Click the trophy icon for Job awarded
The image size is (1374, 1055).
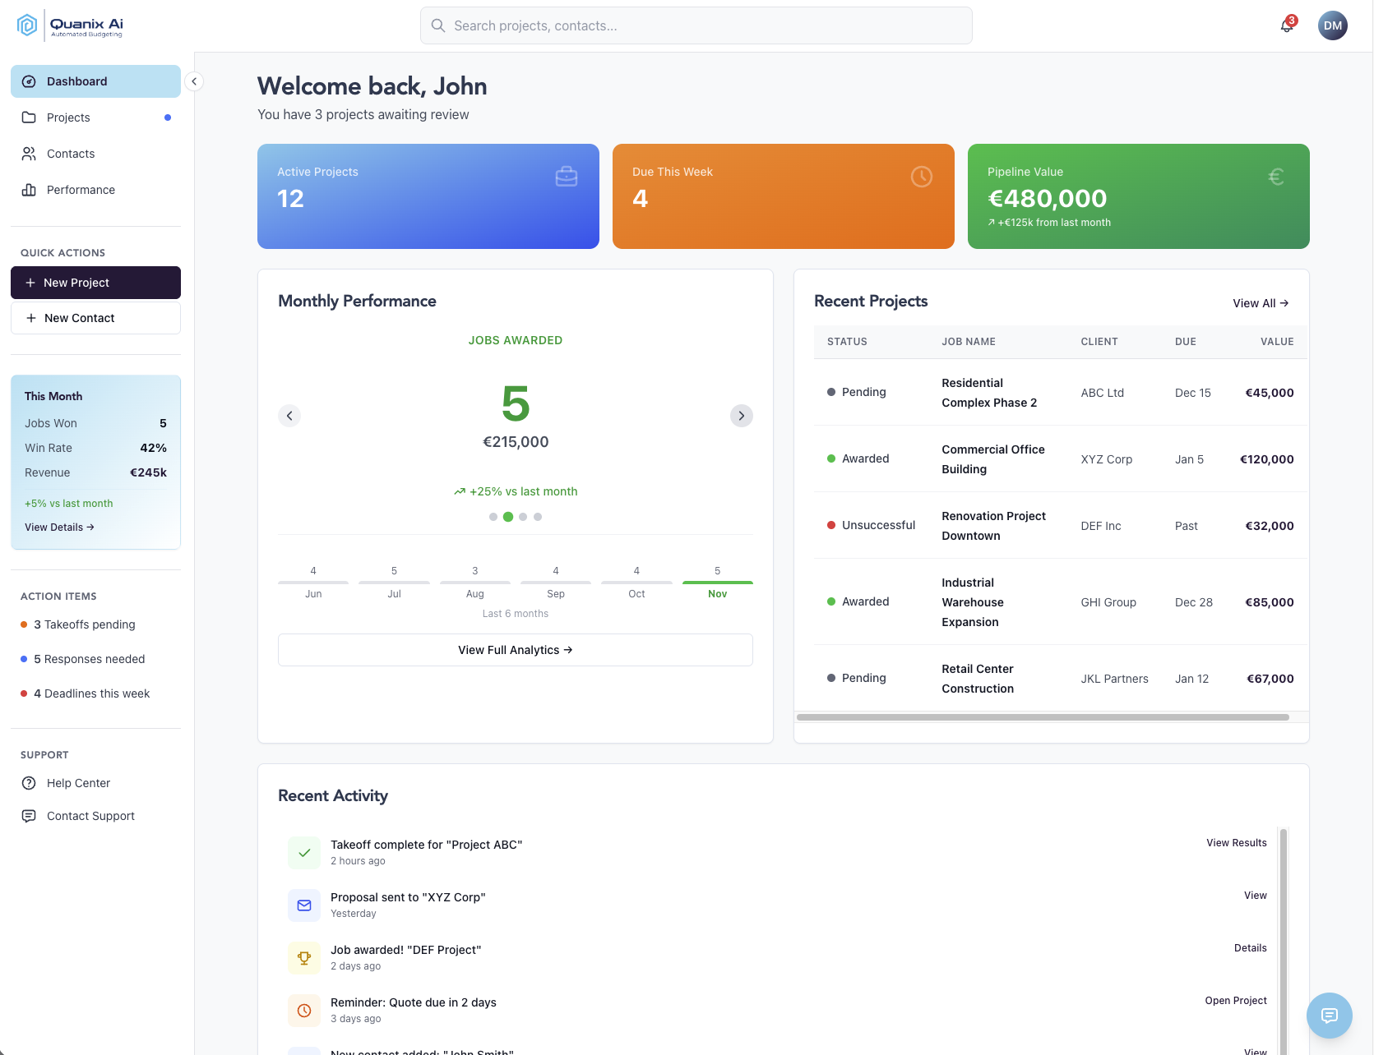coord(304,958)
